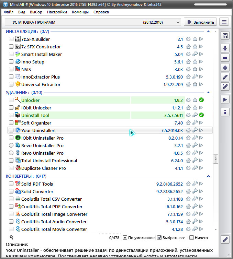Screen dimensions: 233x259
Task: Click the pencil edit icon in sidebar
Action: [x=225, y=77]
